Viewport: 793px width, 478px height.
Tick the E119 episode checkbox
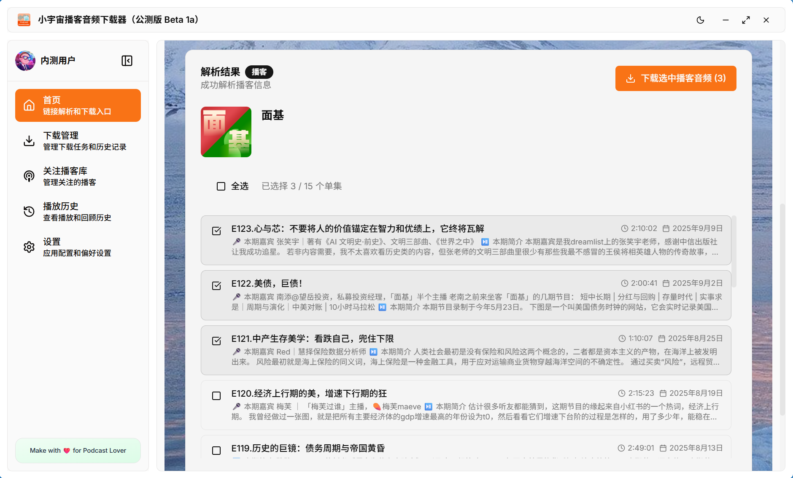(216, 451)
